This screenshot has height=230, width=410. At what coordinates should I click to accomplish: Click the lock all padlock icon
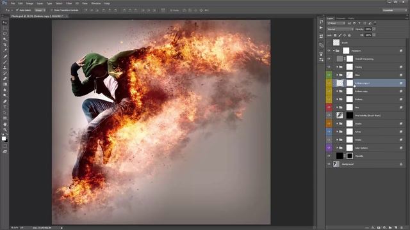pos(349,35)
